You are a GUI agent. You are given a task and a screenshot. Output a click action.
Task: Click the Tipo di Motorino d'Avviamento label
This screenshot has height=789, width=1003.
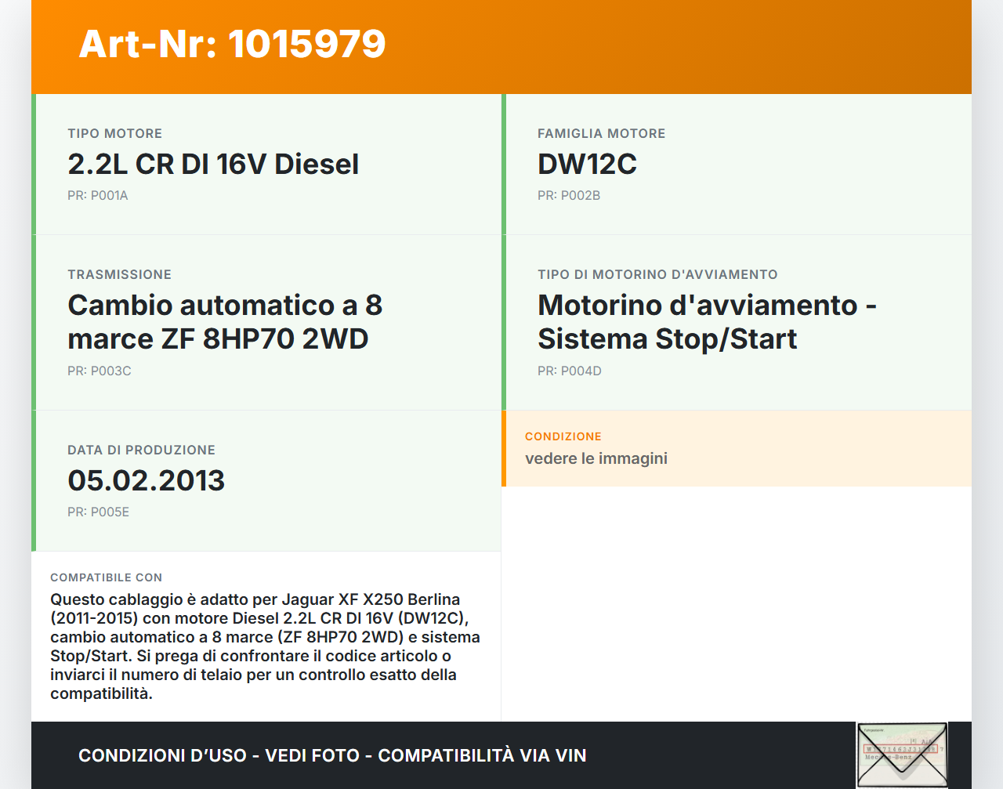click(657, 274)
